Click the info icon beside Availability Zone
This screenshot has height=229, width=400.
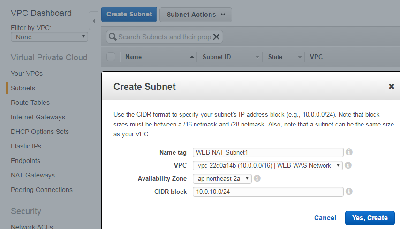[x=257, y=178]
